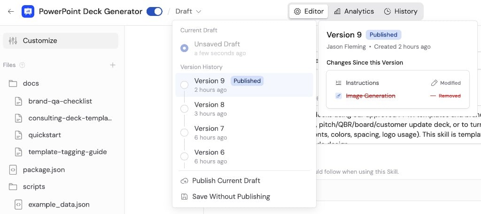
Task: Click the Version 7 label text
Action: point(209,129)
